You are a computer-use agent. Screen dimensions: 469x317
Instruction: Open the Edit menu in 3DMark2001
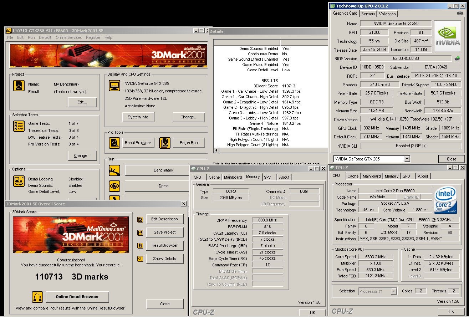point(20,37)
